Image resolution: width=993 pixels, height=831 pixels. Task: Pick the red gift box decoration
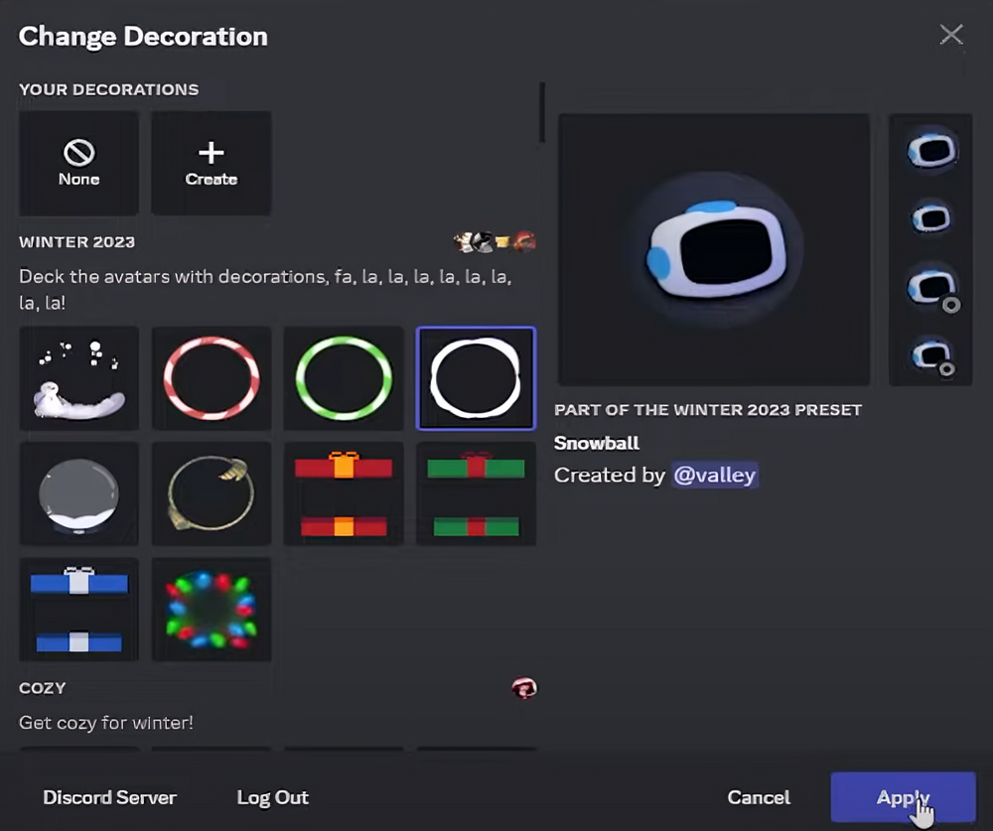pos(344,493)
